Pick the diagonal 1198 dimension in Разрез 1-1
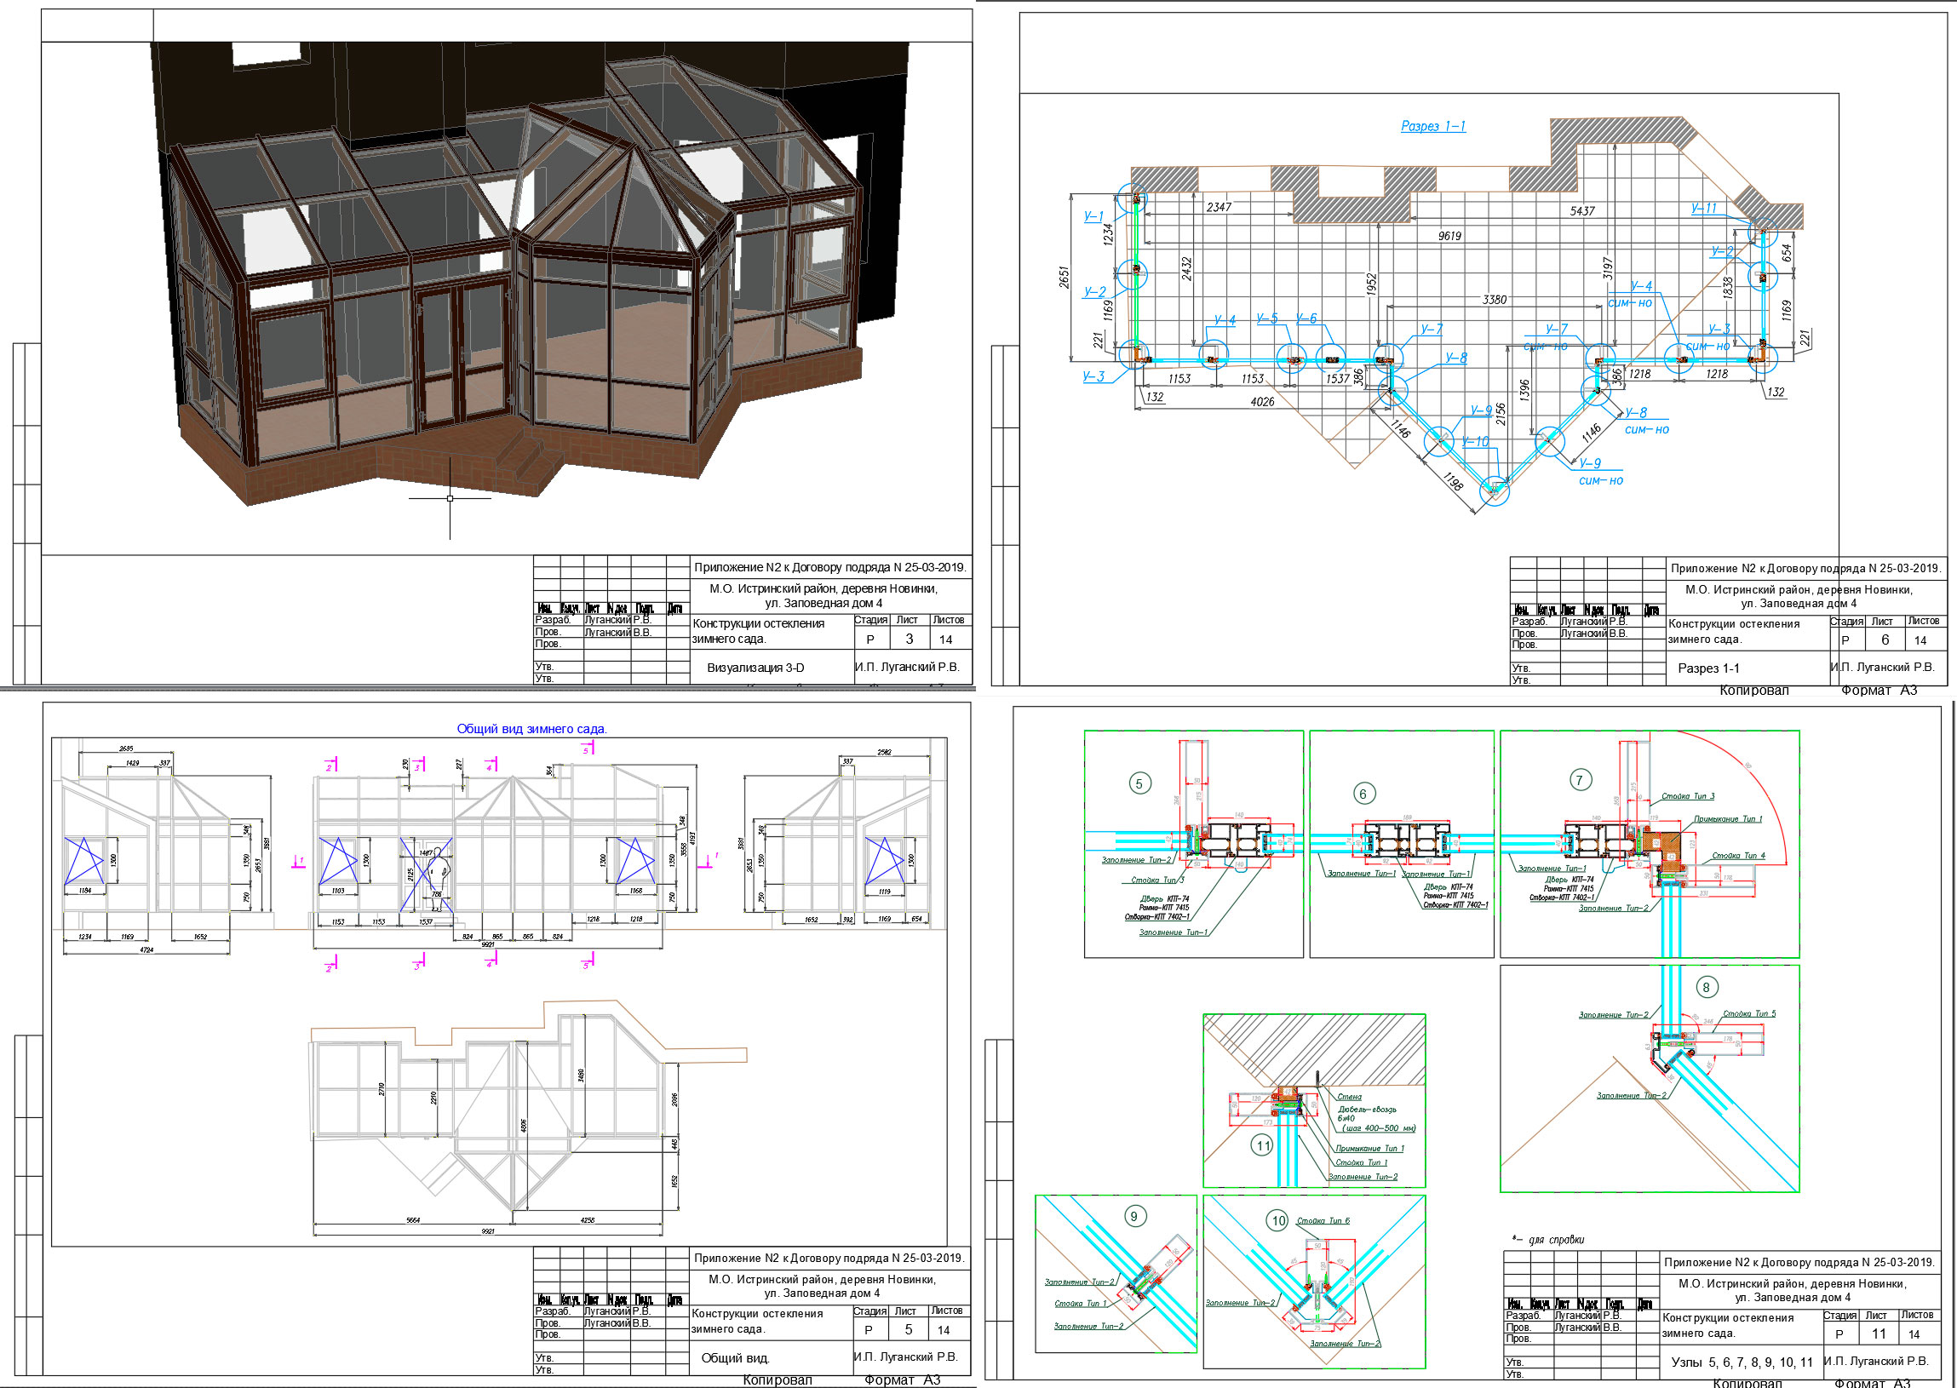1957x1388 pixels. pyautogui.click(x=1453, y=481)
